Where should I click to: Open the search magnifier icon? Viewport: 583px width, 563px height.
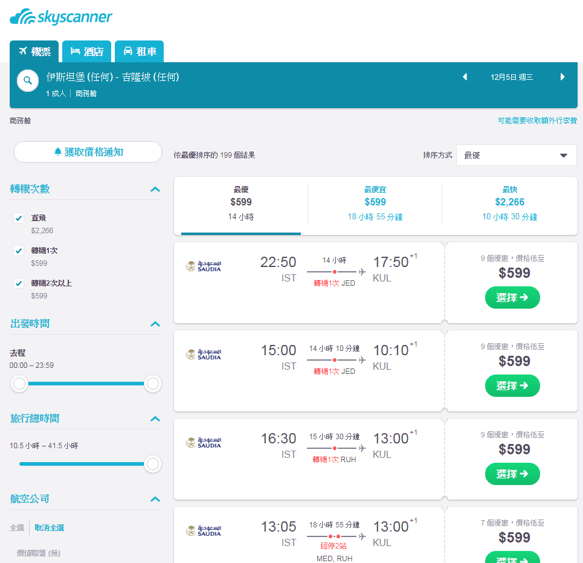(28, 80)
